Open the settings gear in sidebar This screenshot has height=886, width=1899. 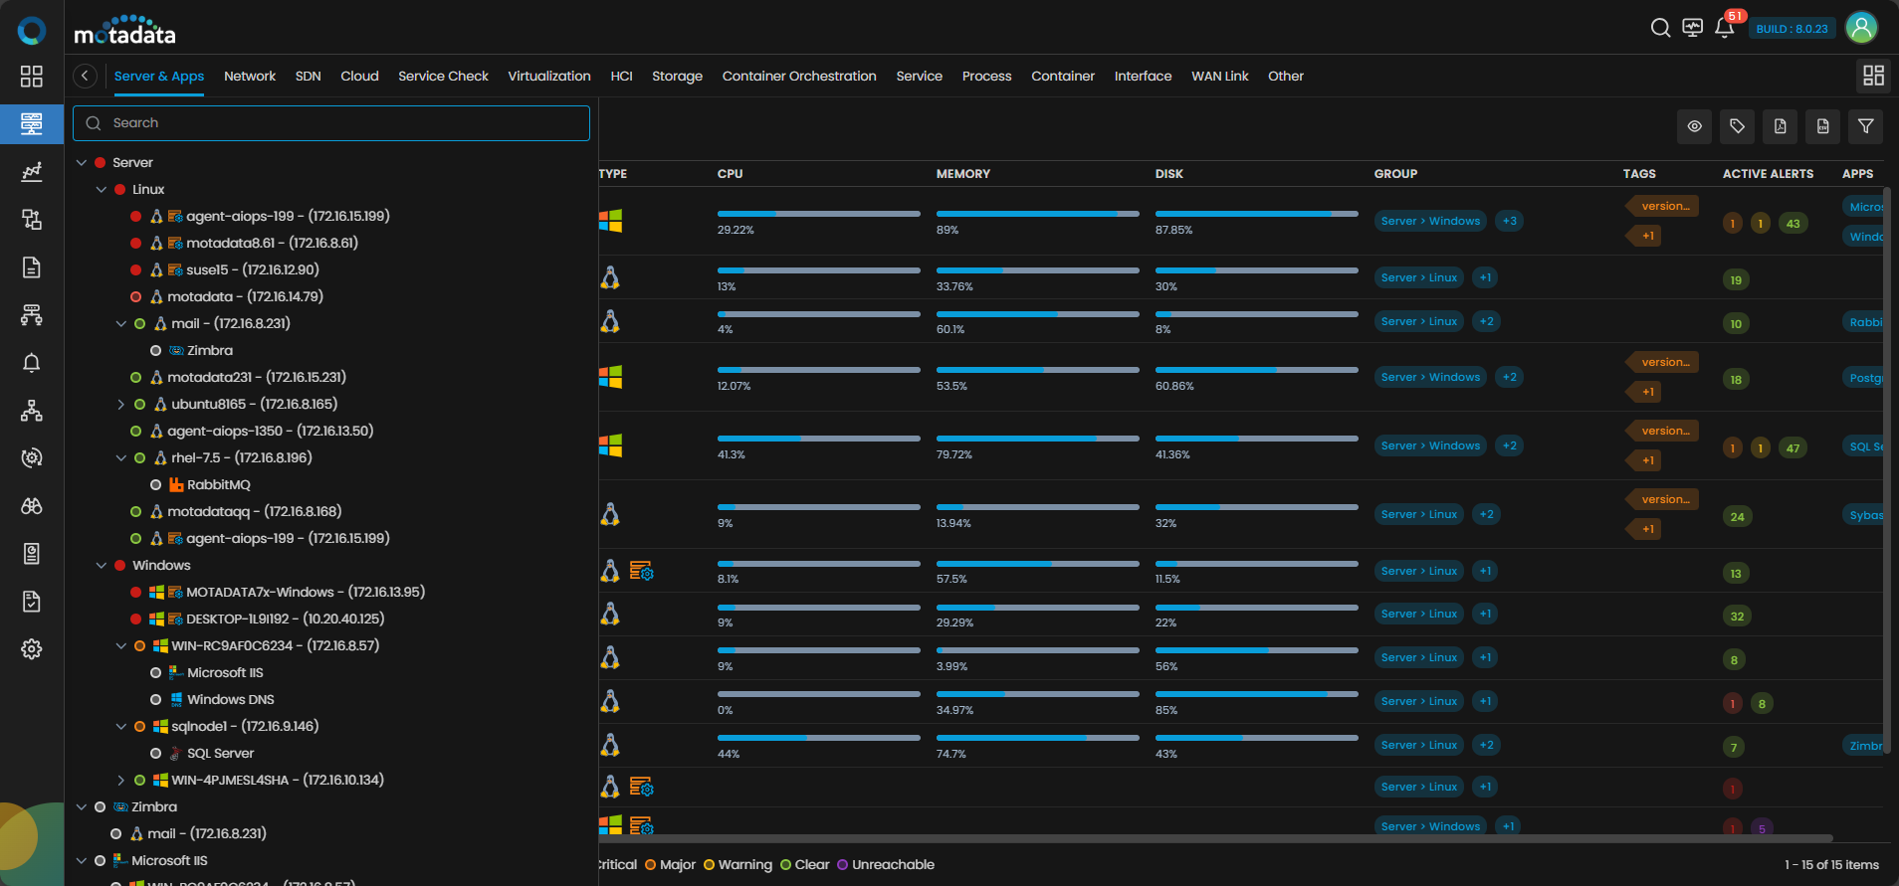pos(32,649)
